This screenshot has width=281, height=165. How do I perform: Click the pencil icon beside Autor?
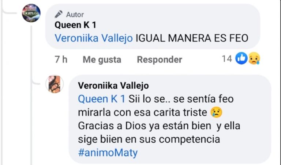pos(58,14)
